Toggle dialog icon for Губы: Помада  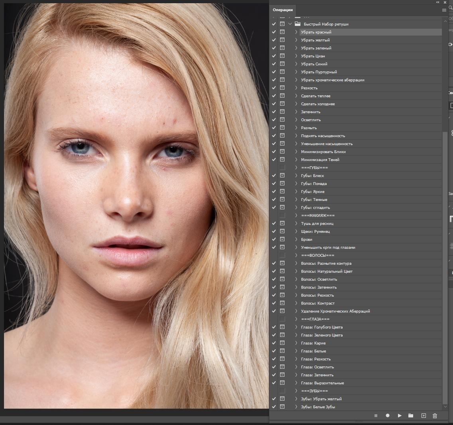(282, 183)
